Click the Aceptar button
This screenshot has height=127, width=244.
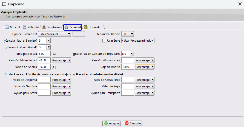tap(112, 123)
